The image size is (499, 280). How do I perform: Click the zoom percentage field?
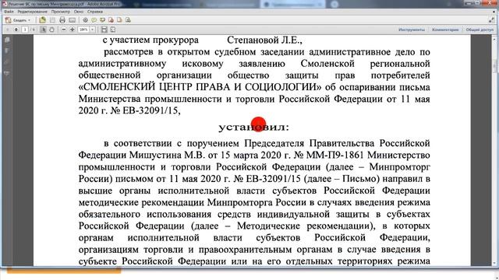click(x=83, y=30)
